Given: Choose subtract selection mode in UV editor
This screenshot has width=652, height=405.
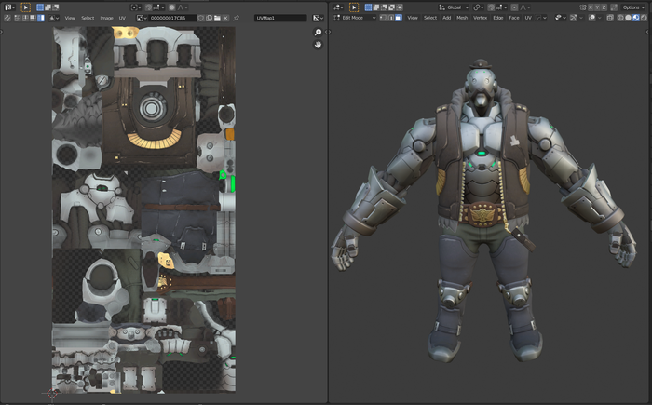Looking at the screenshot, I should point(55,7).
